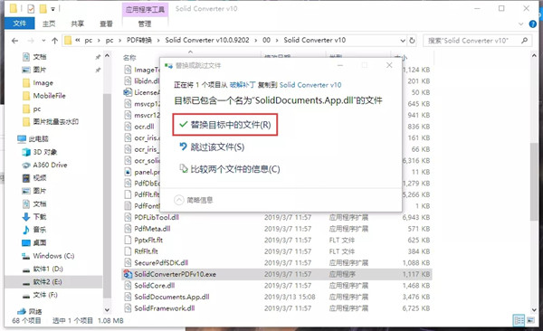
Task: Go back with the back arrow
Action: click(x=14, y=41)
